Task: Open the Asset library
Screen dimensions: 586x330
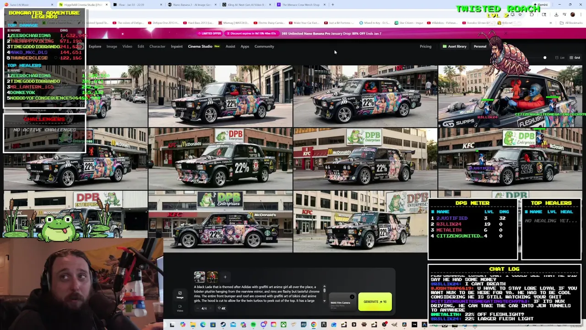Action: point(455,46)
